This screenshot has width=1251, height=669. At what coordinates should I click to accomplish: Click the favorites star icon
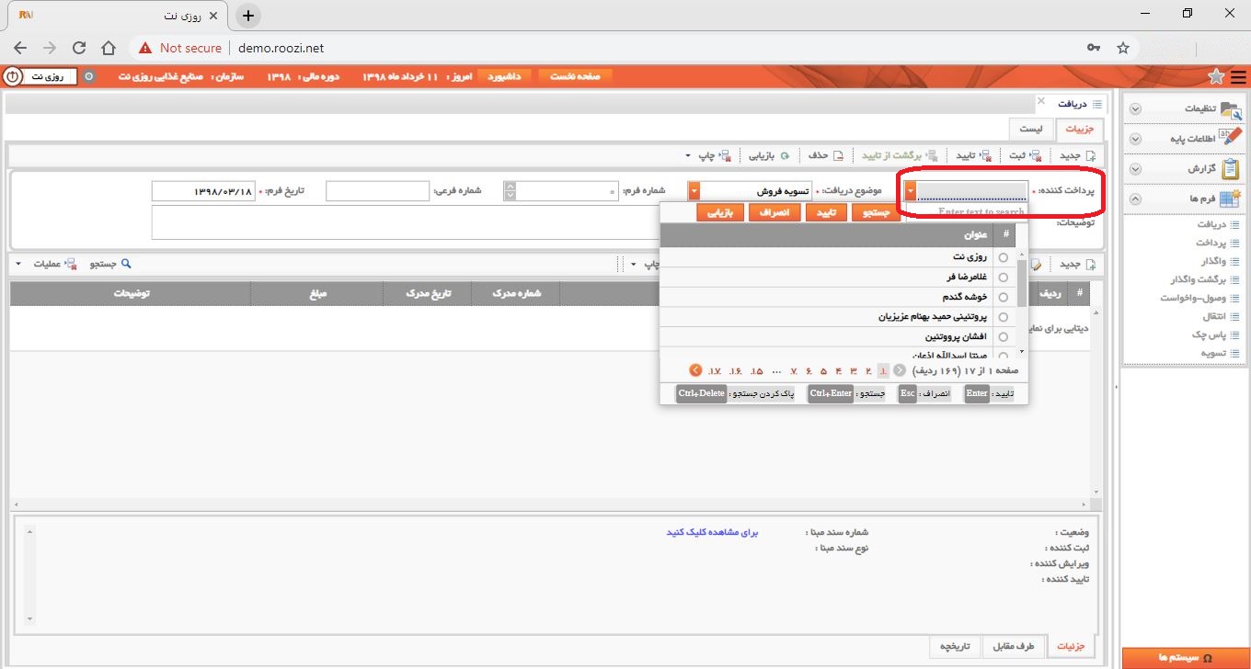pos(1216,76)
